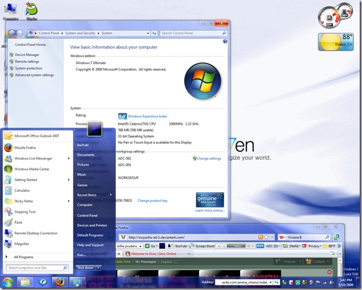
Task: Click the Start orb on the taskbar
Action: coord(8,282)
